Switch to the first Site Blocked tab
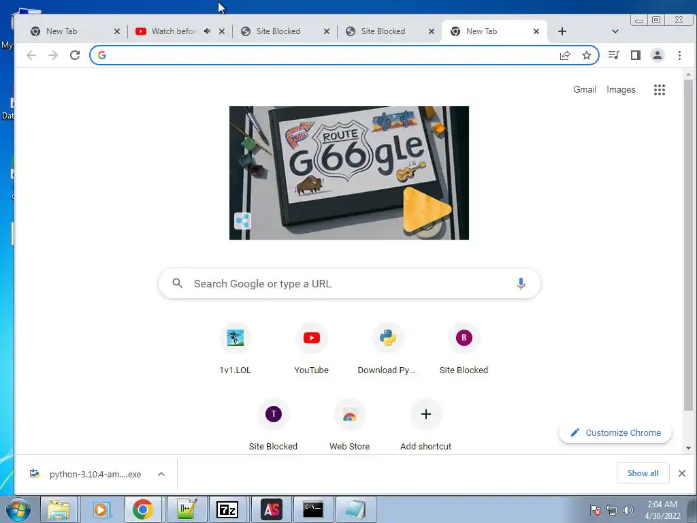Screen dimensions: 697x523 click(278, 31)
